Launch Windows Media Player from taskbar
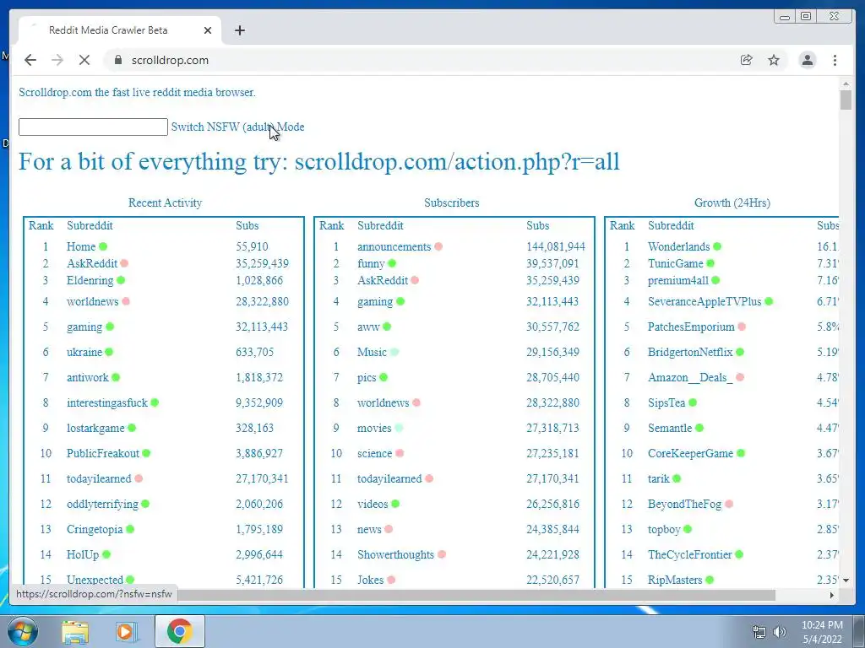Image resolution: width=865 pixels, height=648 pixels. tap(125, 631)
